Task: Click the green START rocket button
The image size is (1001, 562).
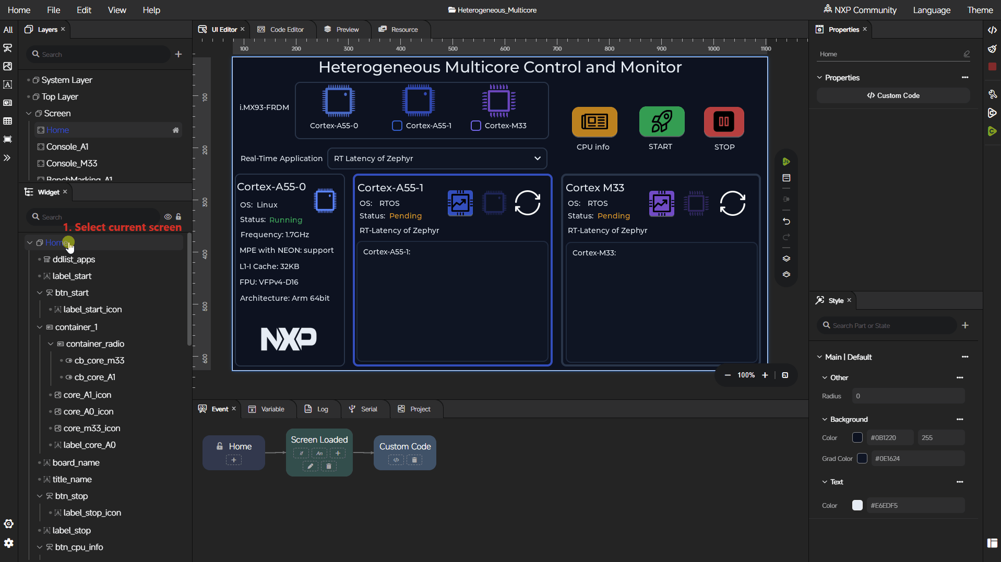Action: [x=661, y=121]
